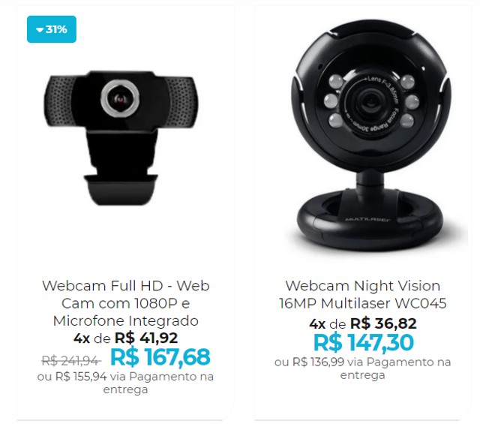Screen dimensions: 480x424
Task: Click the lens of the Night Vision webcam
Action: (371, 104)
